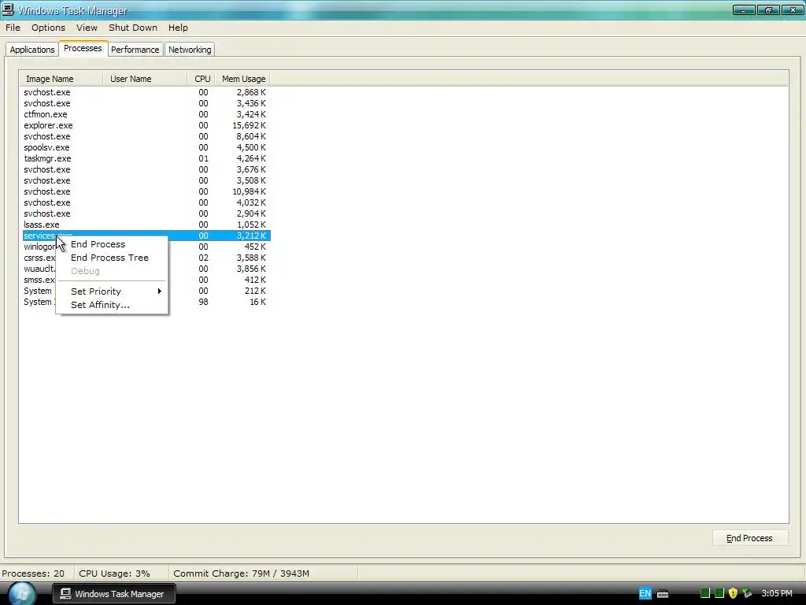Choose End Process in the context menu
806x605 pixels.
(x=98, y=244)
